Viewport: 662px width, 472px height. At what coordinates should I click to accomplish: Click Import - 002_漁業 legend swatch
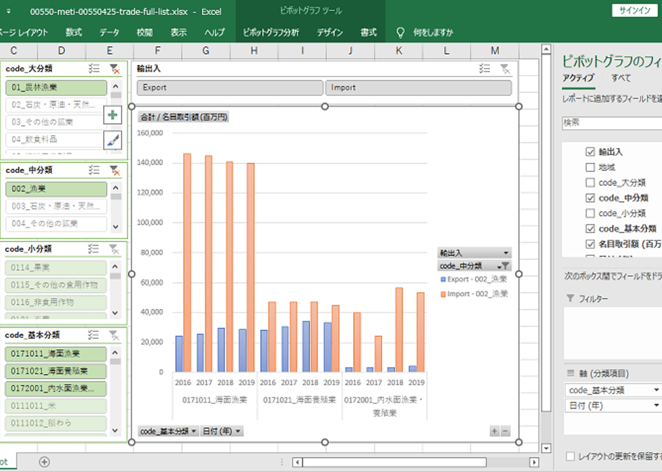coord(443,294)
